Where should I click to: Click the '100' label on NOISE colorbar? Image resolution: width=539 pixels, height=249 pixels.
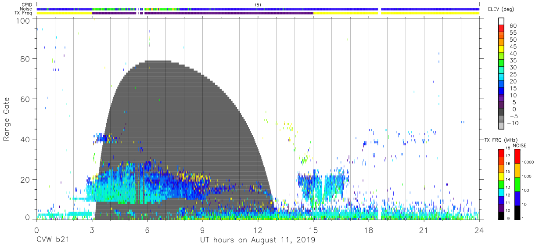coord(525,190)
